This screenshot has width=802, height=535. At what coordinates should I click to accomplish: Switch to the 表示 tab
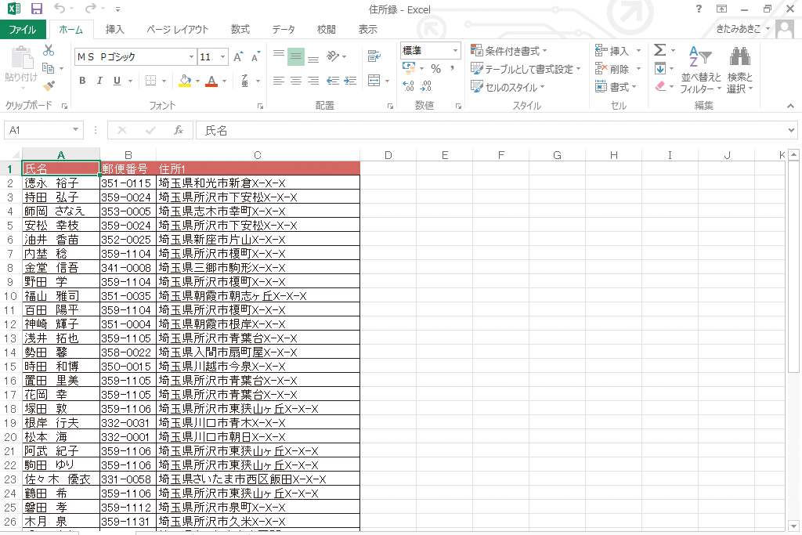tap(368, 30)
